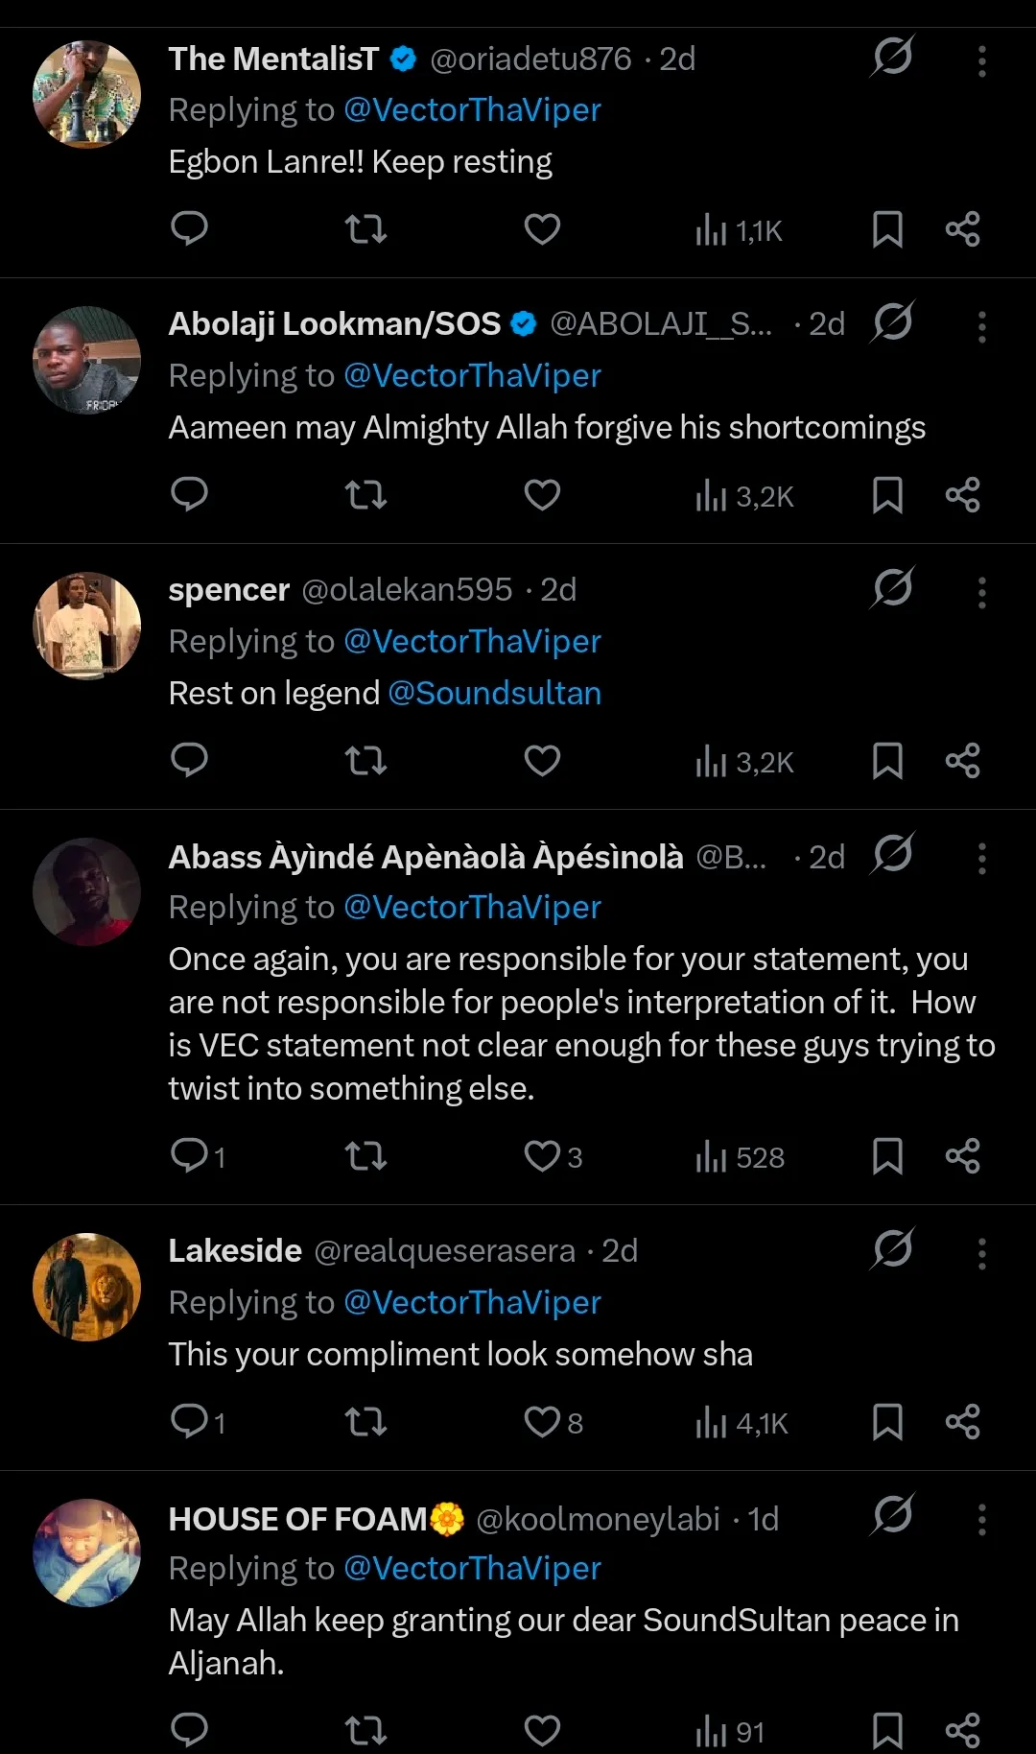Like the 'Egbon Lanre!! Keep resting' reply

pos(542,228)
